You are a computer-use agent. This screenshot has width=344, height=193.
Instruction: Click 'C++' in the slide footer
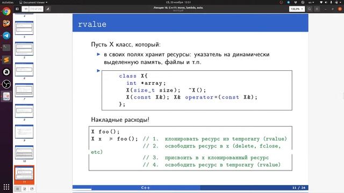(x=146, y=188)
